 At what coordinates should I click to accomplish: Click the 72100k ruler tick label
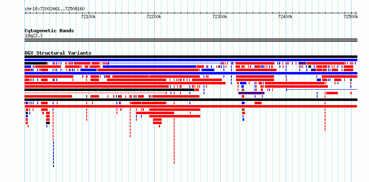[88, 17]
